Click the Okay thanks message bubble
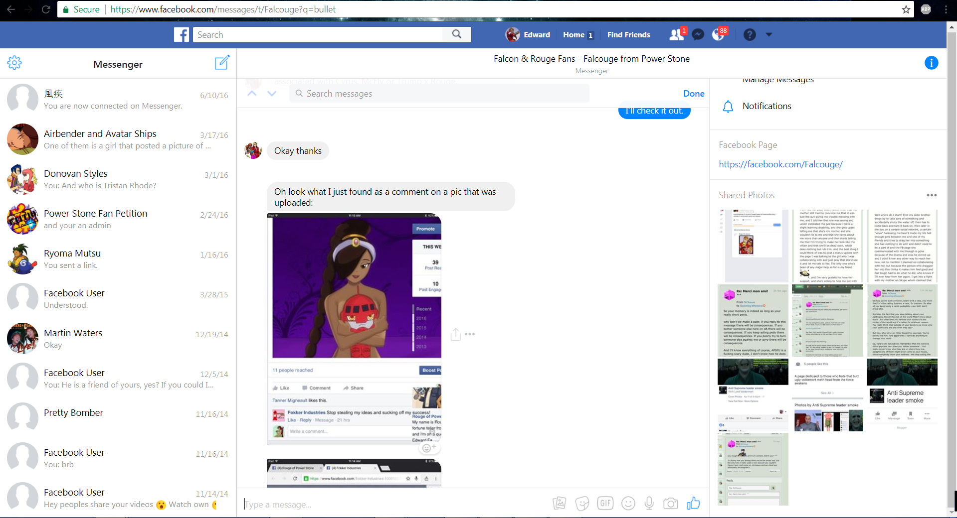Image resolution: width=957 pixels, height=518 pixels. tap(298, 151)
